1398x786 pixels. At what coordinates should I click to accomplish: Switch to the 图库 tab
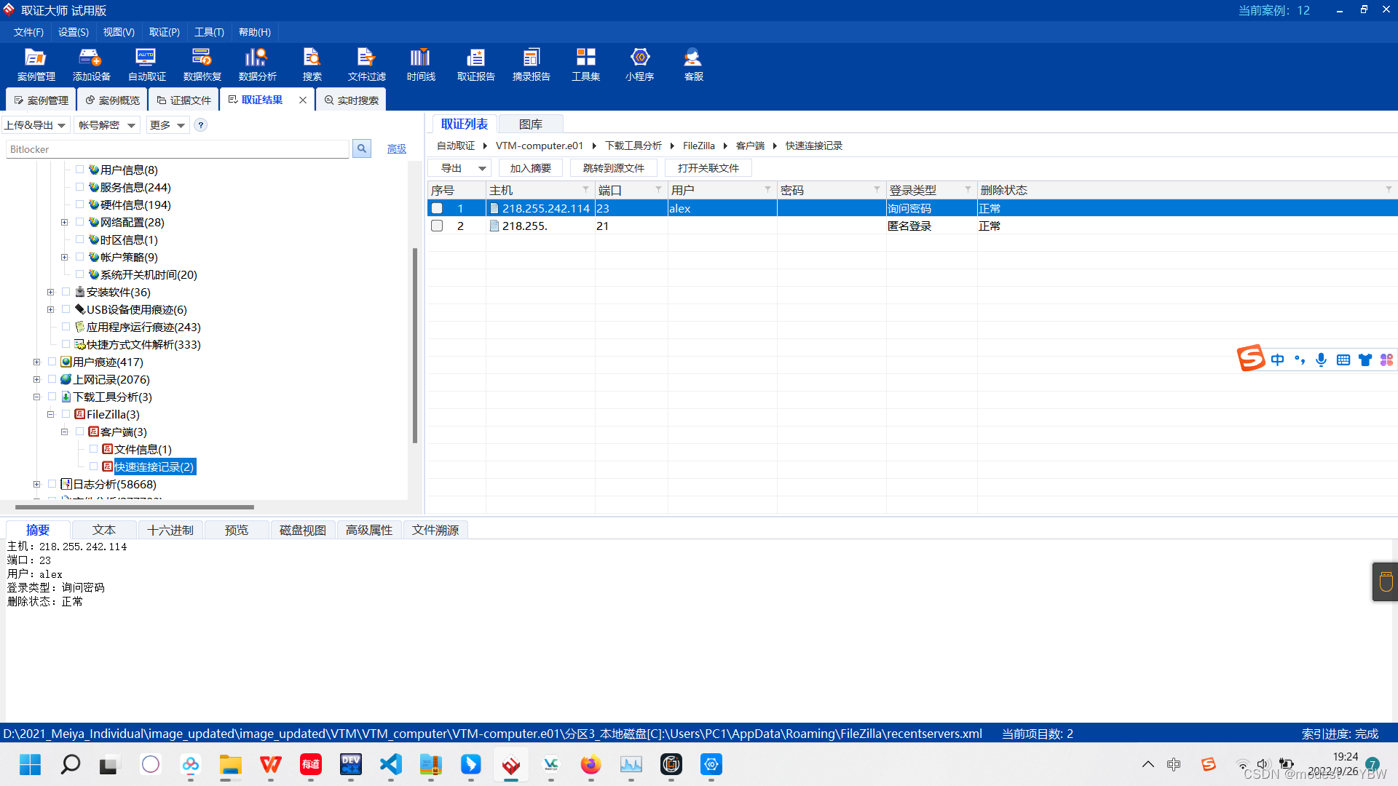click(530, 124)
